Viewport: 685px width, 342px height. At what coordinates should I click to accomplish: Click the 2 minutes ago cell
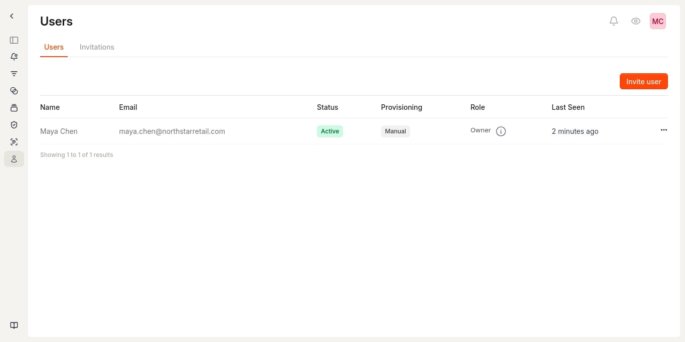[x=575, y=131]
